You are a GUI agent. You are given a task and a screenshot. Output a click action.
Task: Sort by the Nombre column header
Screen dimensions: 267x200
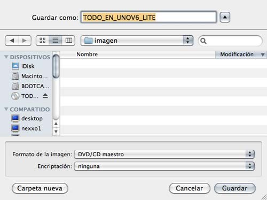(138, 55)
